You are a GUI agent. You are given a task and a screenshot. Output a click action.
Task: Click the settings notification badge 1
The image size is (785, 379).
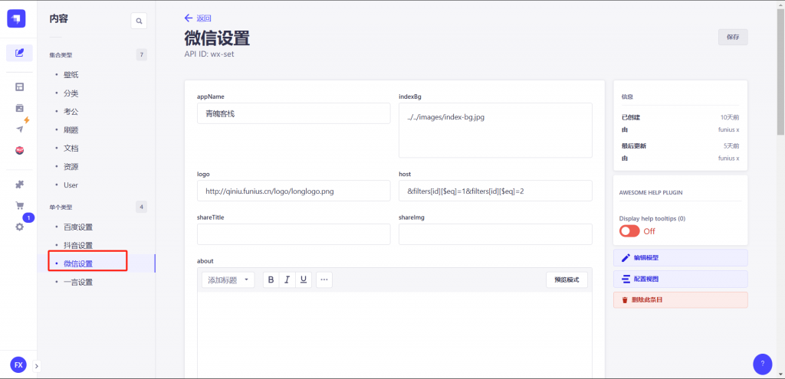[x=29, y=217]
